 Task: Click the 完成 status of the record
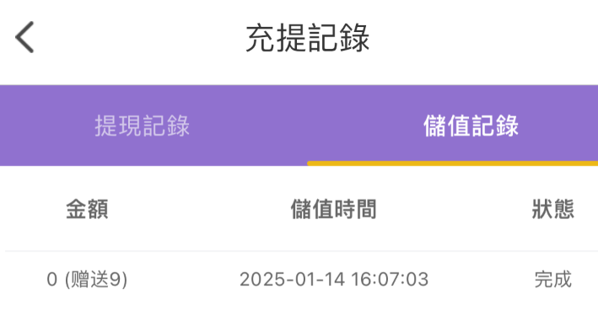pos(553,279)
